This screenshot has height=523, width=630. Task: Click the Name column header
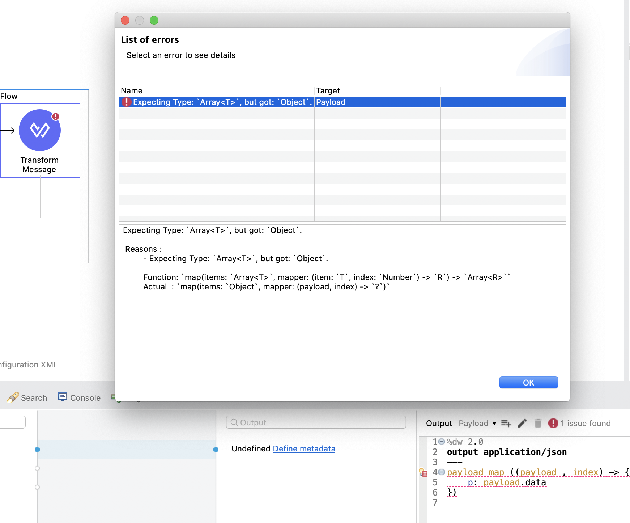(132, 90)
